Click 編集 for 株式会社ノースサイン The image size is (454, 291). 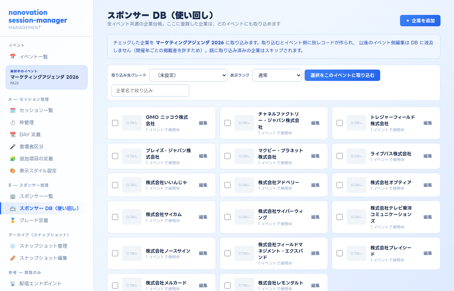[x=203, y=253]
